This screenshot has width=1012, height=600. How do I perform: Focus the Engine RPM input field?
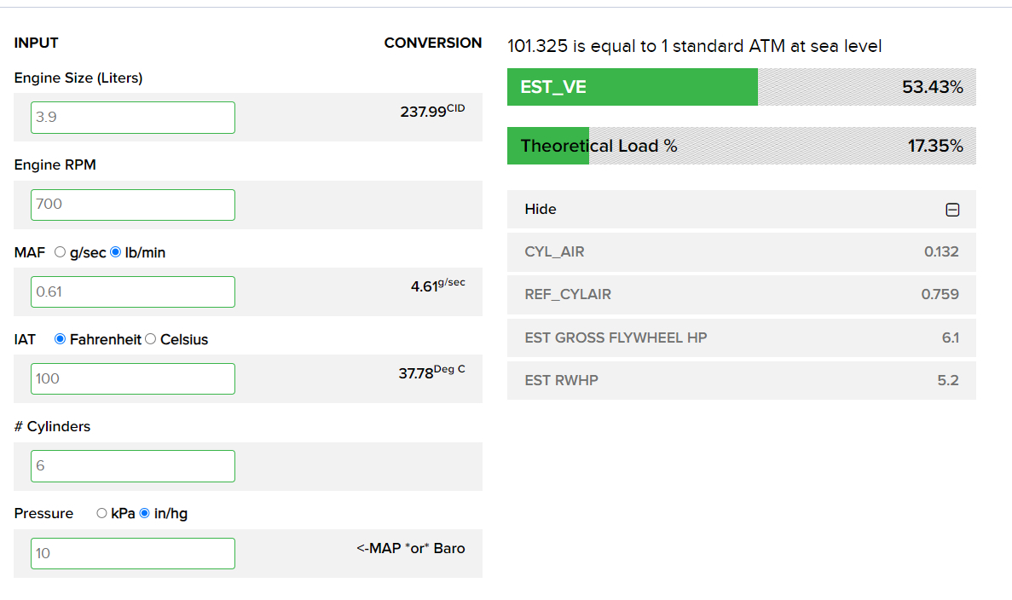tap(133, 205)
